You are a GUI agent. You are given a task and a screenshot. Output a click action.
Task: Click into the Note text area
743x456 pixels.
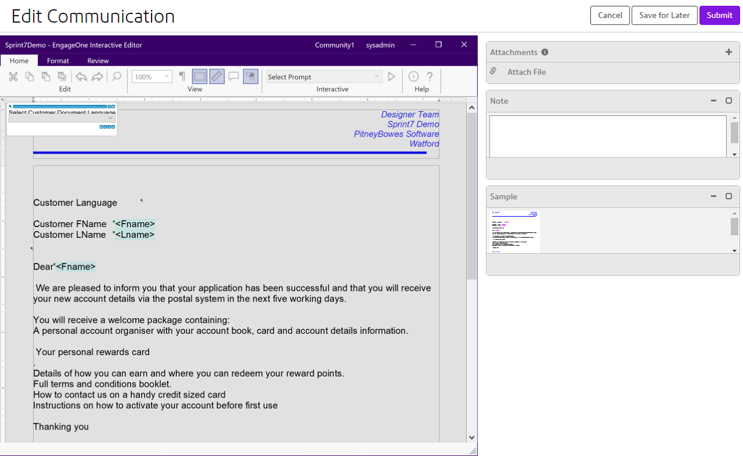click(x=608, y=136)
